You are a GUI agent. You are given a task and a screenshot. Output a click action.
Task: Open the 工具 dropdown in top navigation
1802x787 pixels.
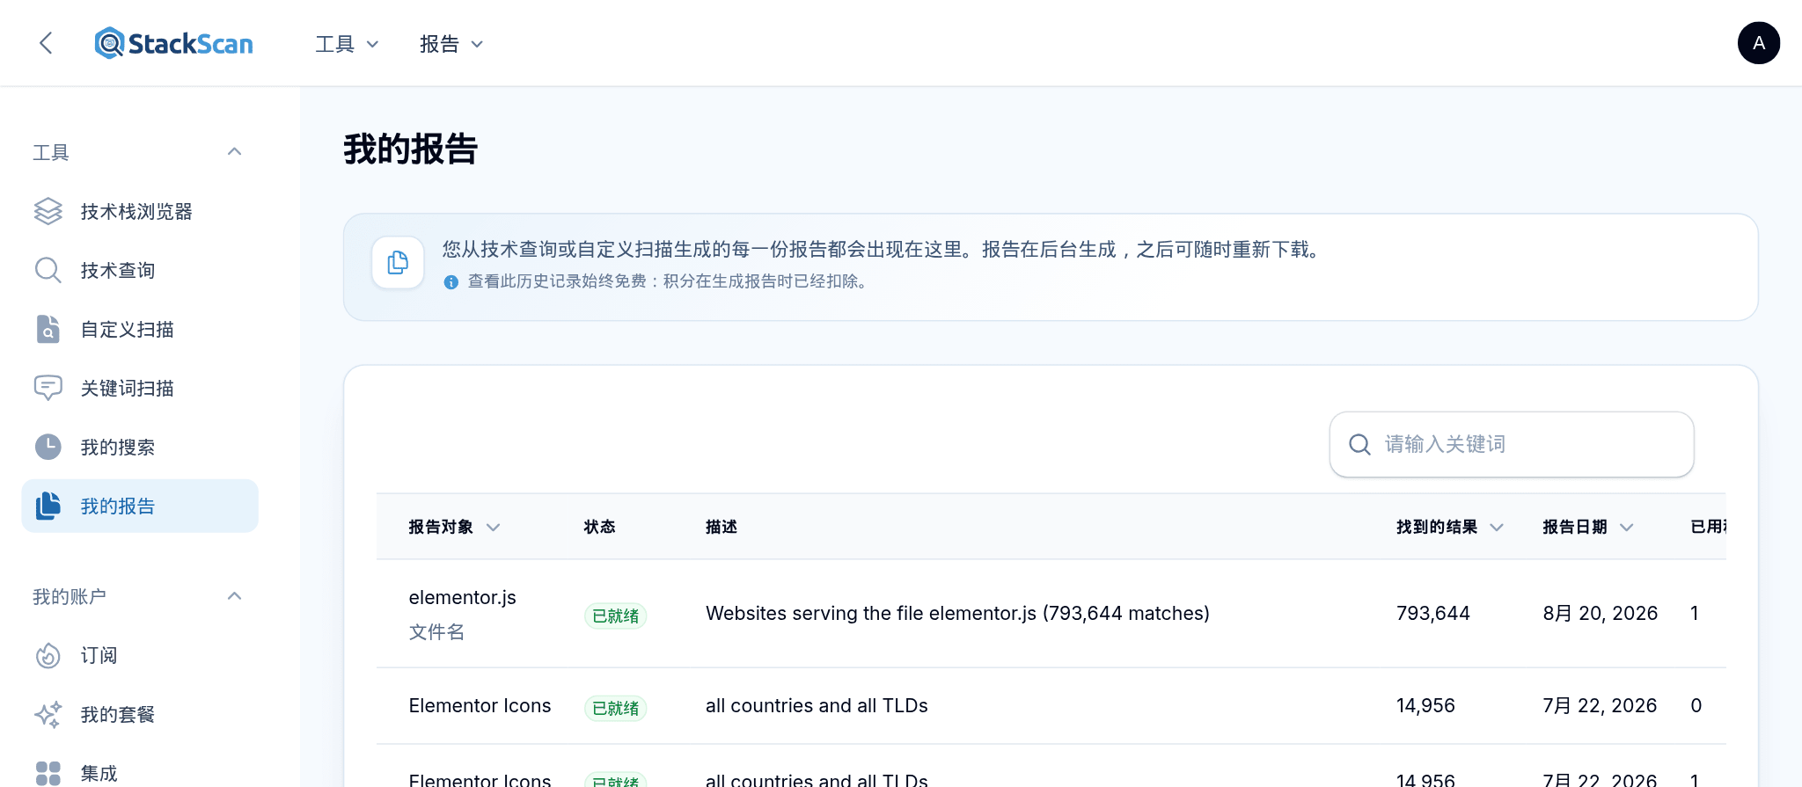tap(347, 44)
